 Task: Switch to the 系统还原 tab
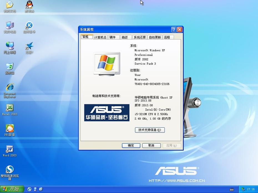[x=140, y=37]
